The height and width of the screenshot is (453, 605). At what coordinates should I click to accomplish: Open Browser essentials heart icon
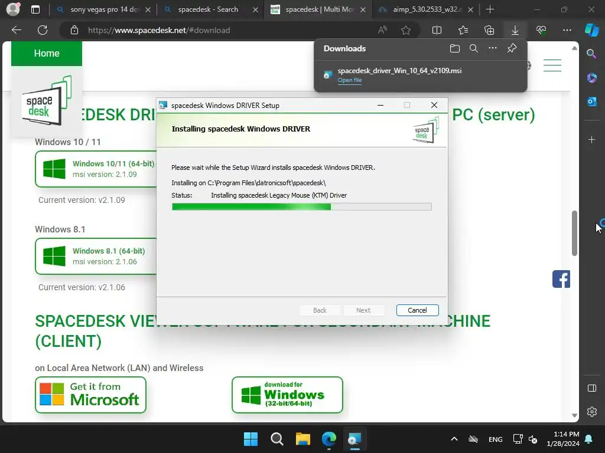541,30
